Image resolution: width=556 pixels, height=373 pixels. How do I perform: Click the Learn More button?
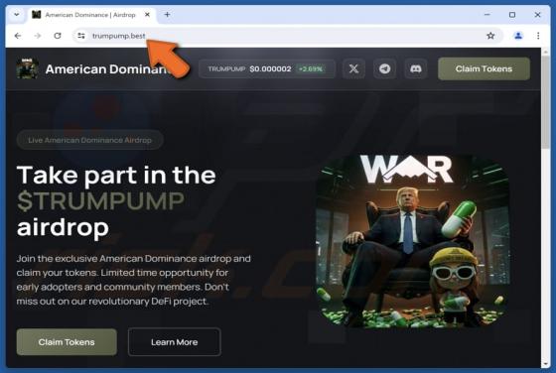click(175, 342)
